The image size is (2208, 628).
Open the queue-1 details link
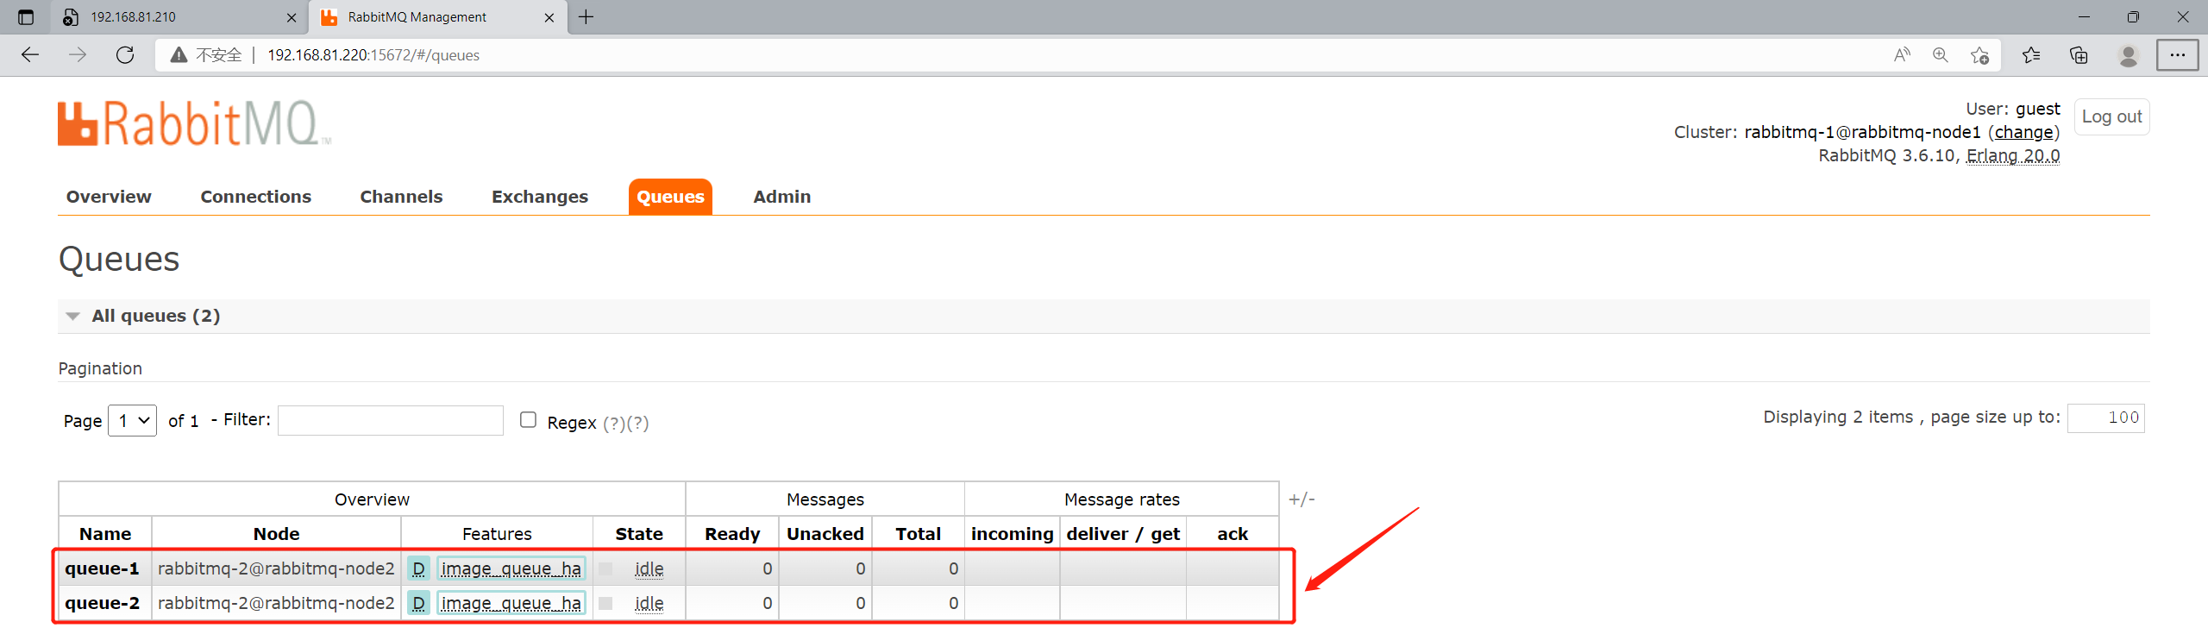102,568
